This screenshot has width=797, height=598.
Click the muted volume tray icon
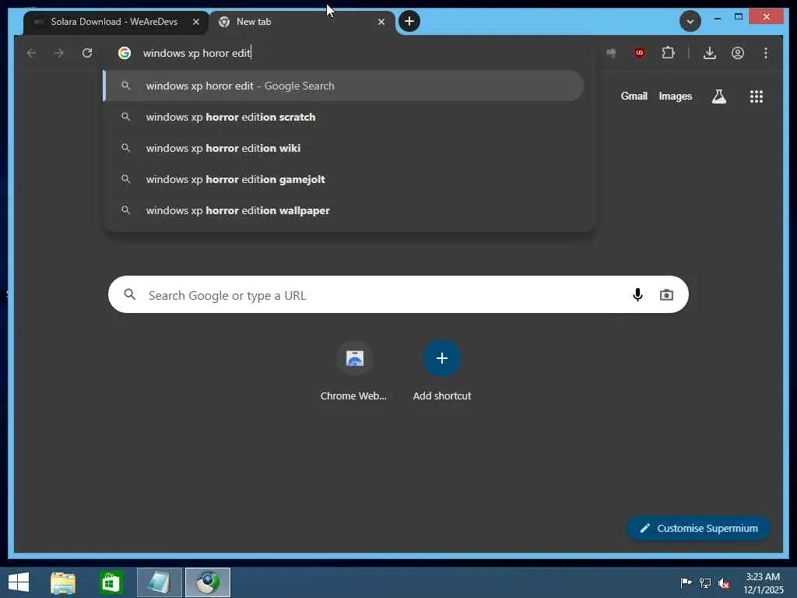point(724,582)
